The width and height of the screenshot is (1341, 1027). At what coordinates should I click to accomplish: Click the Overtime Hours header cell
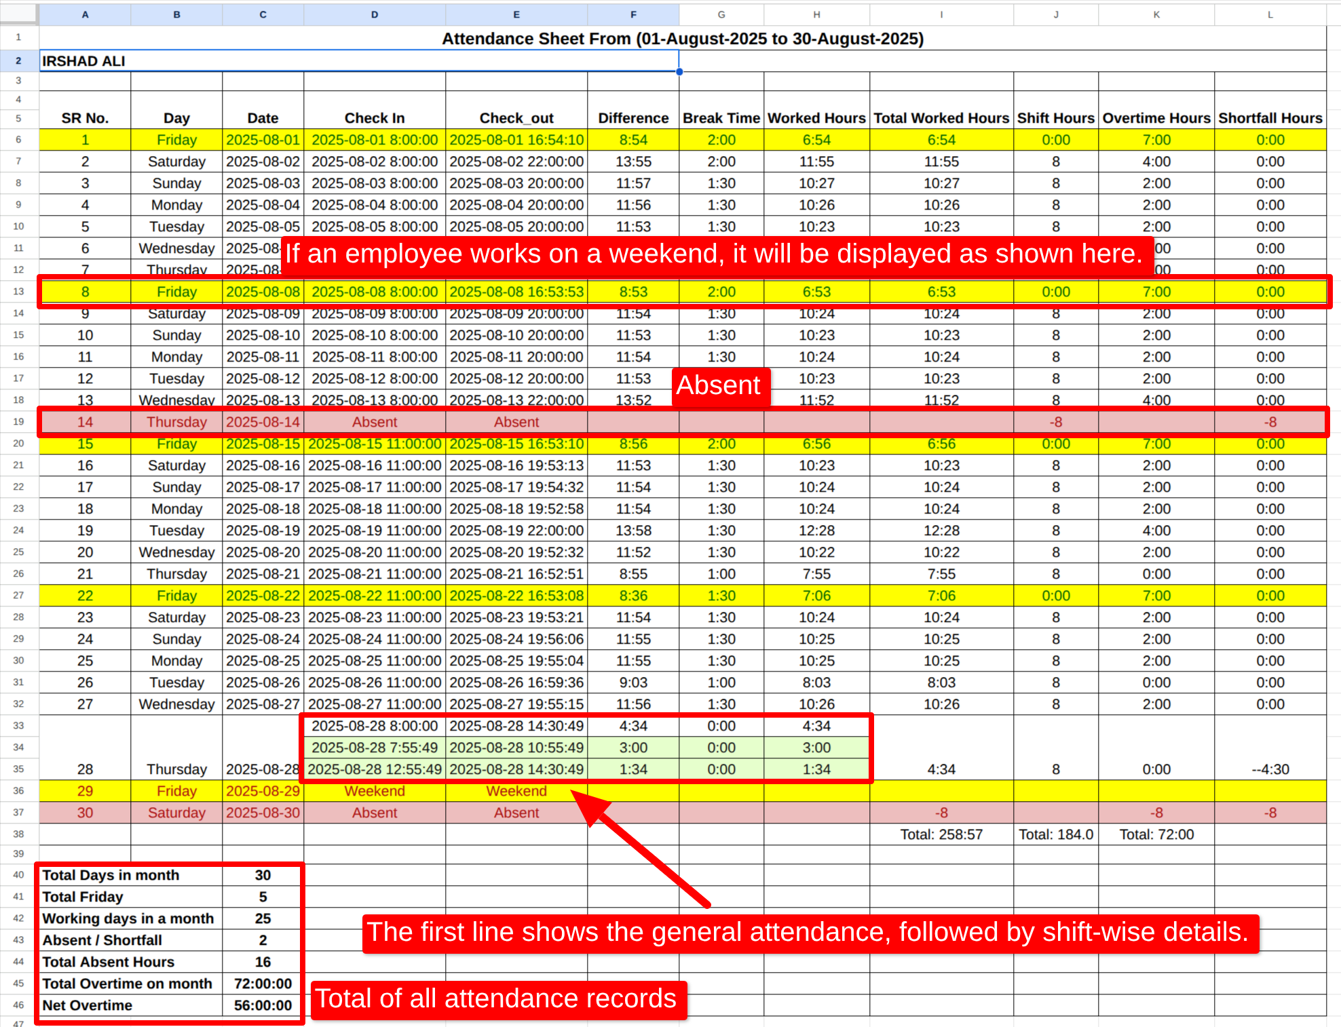(1156, 118)
